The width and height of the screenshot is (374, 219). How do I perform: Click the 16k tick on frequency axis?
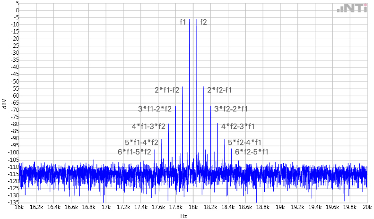pyautogui.click(x=19, y=207)
